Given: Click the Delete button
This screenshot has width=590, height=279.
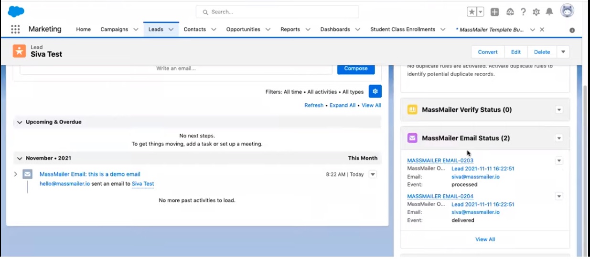Looking at the screenshot, I should pyautogui.click(x=542, y=52).
